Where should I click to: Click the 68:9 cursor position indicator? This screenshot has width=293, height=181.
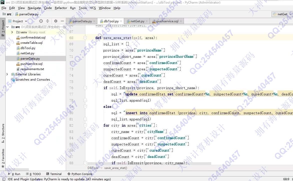click(286, 179)
